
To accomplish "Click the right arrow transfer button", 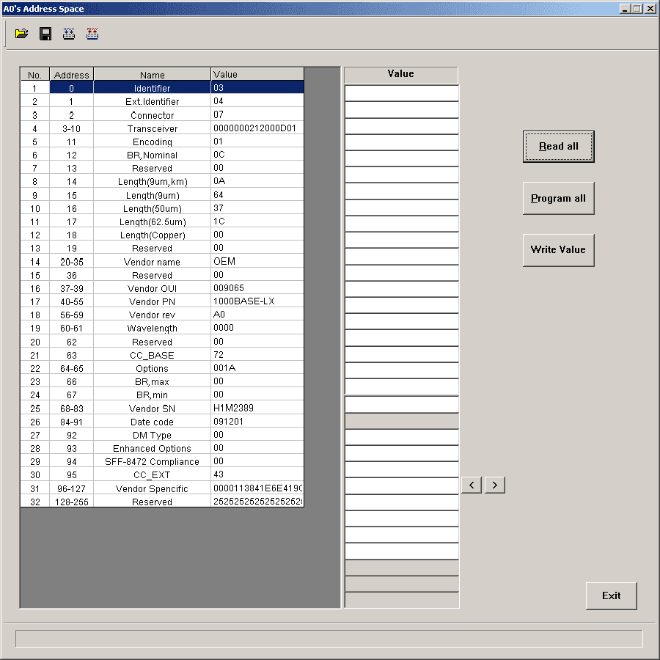I will 494,485.
